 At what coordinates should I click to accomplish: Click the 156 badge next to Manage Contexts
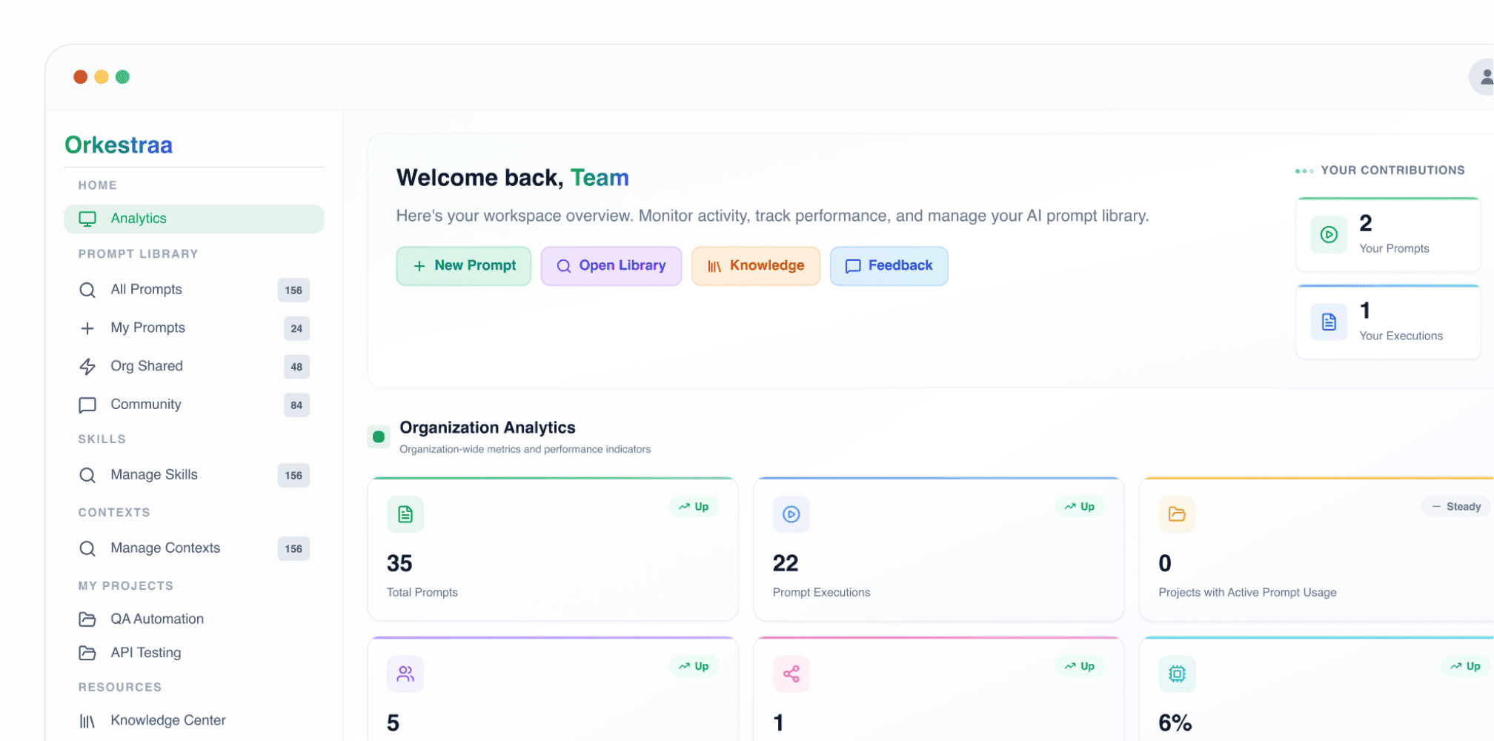(x=293, y=549)
